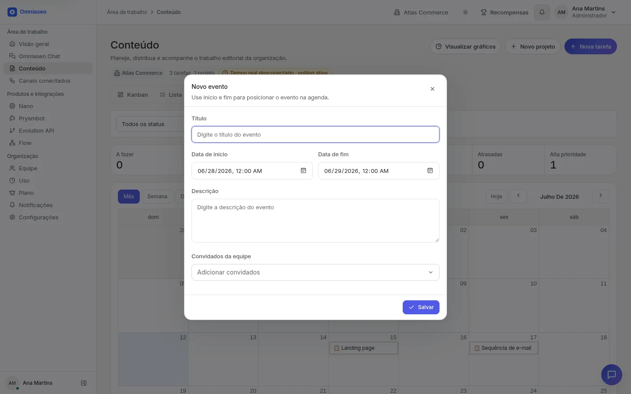The width and height of the screenshot is (631, 394).
Task: Open the Recompensas link
Action: click(x=504, y=12)
